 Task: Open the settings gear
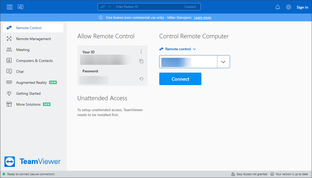[x=289, y=7]
